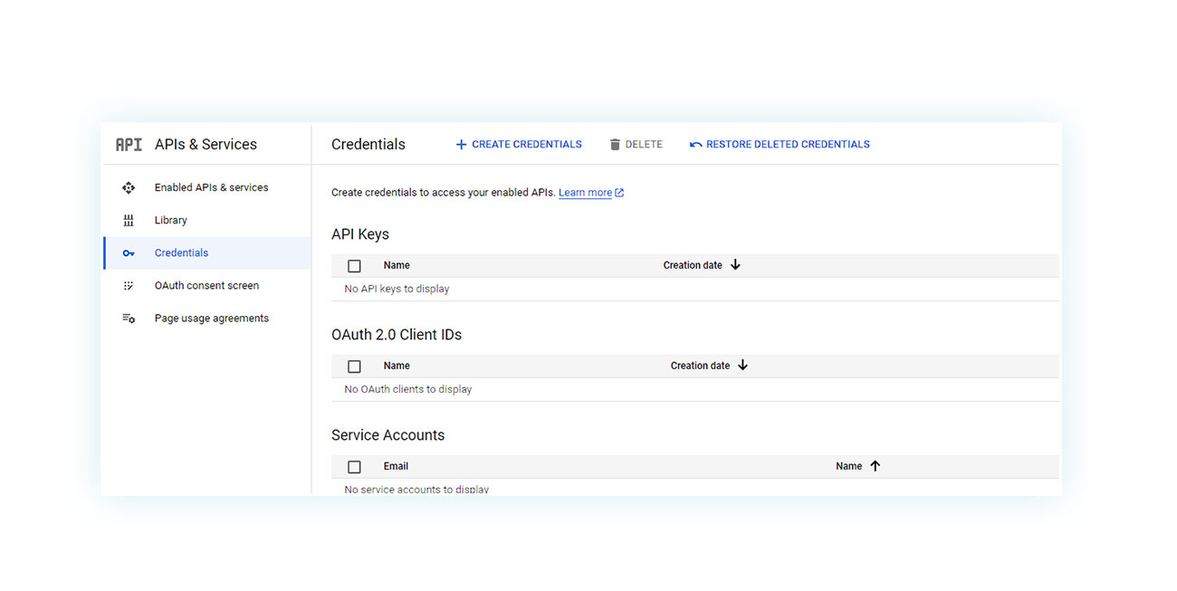Viewport: 1177px width, 591px height.
Task: Click Service Accounts Email column header
Action: click(x=396, y=466)
